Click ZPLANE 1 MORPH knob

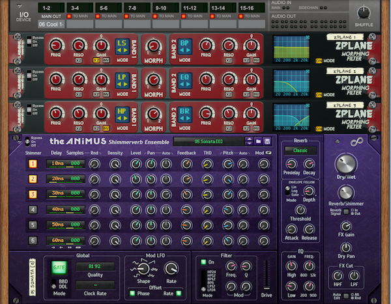[x=153, y=46]
